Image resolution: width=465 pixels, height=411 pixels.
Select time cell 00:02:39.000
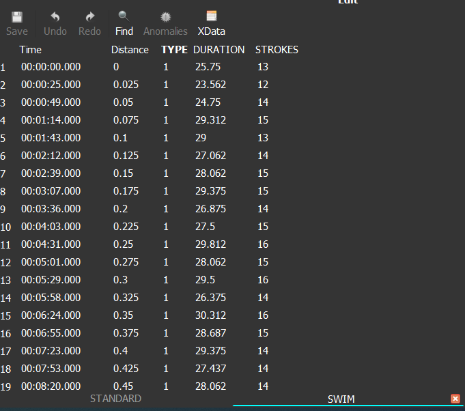(x=51, y=173)
